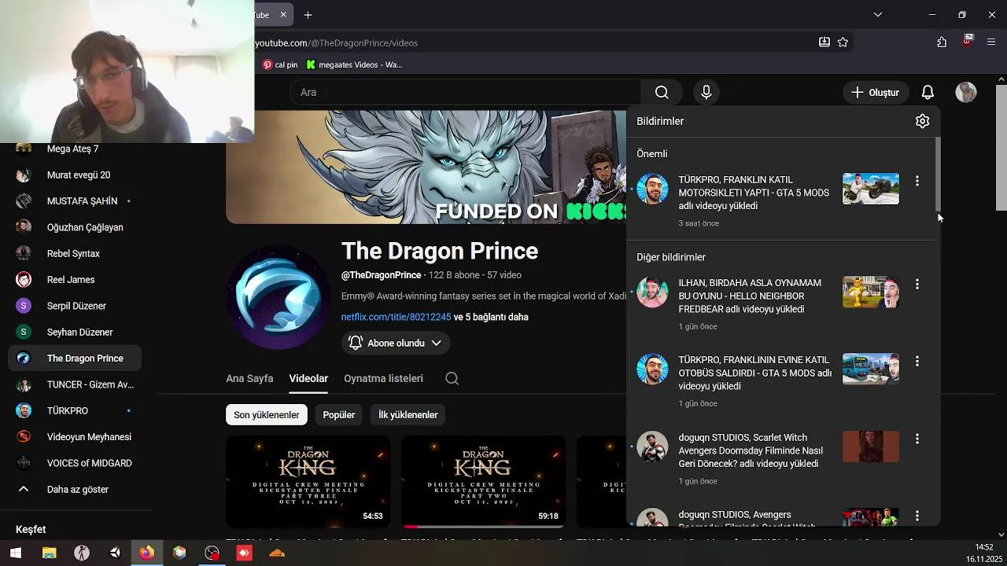1007x566 pixels.
Task: Open OBS Studio from taskbar
Action: click(x=212, y=553)
